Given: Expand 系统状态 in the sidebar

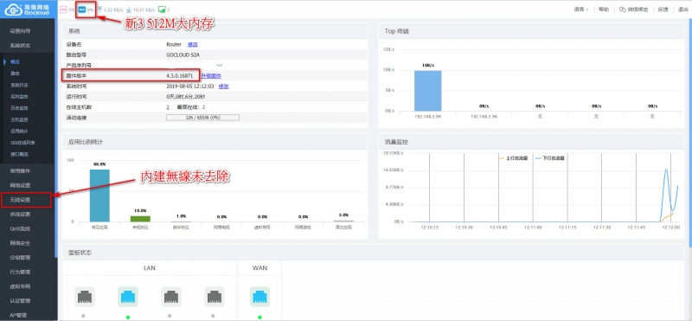Looking at the screenshot, I should tap(20, 46).
